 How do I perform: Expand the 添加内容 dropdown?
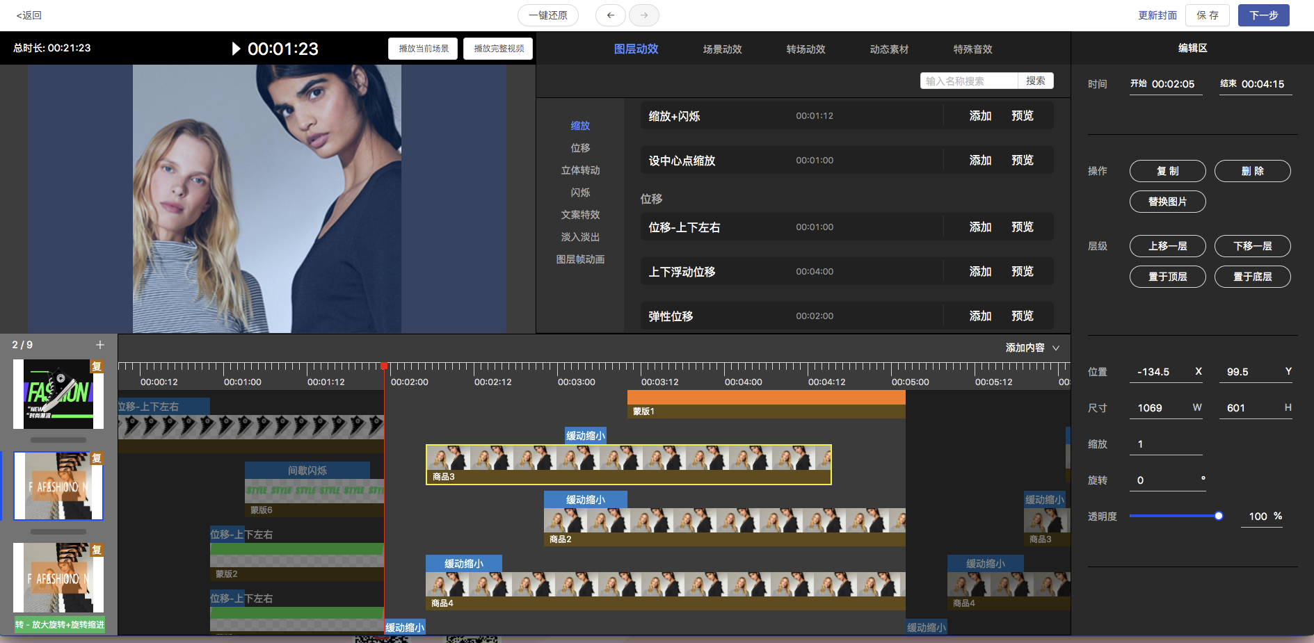point(1032,348)
